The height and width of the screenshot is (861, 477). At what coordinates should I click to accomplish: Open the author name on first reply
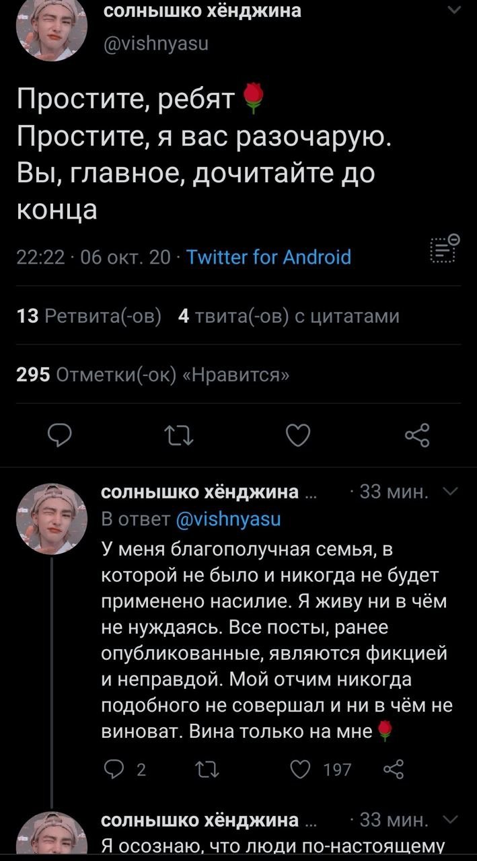199,492
